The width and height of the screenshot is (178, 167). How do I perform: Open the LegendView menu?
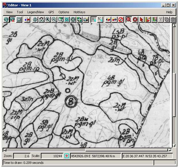tap(36, 12)
